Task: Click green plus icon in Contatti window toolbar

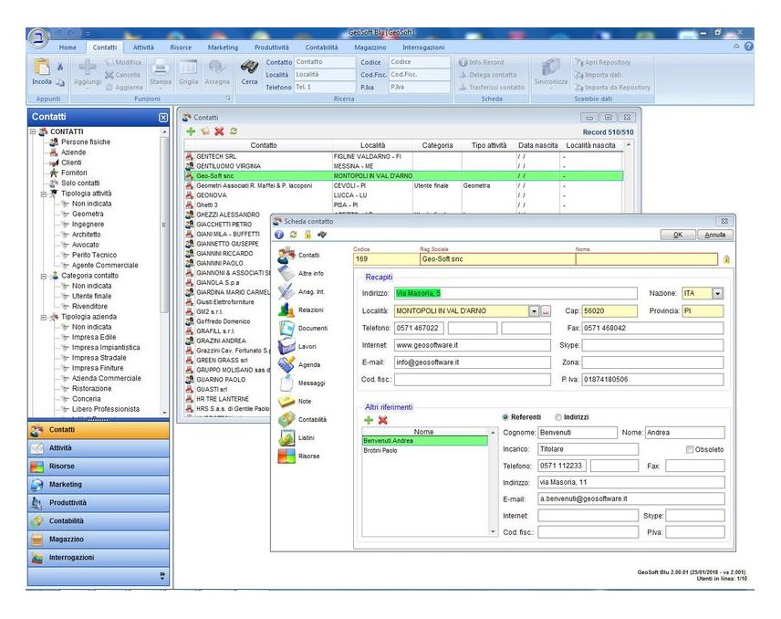Action: pos(191,131)
